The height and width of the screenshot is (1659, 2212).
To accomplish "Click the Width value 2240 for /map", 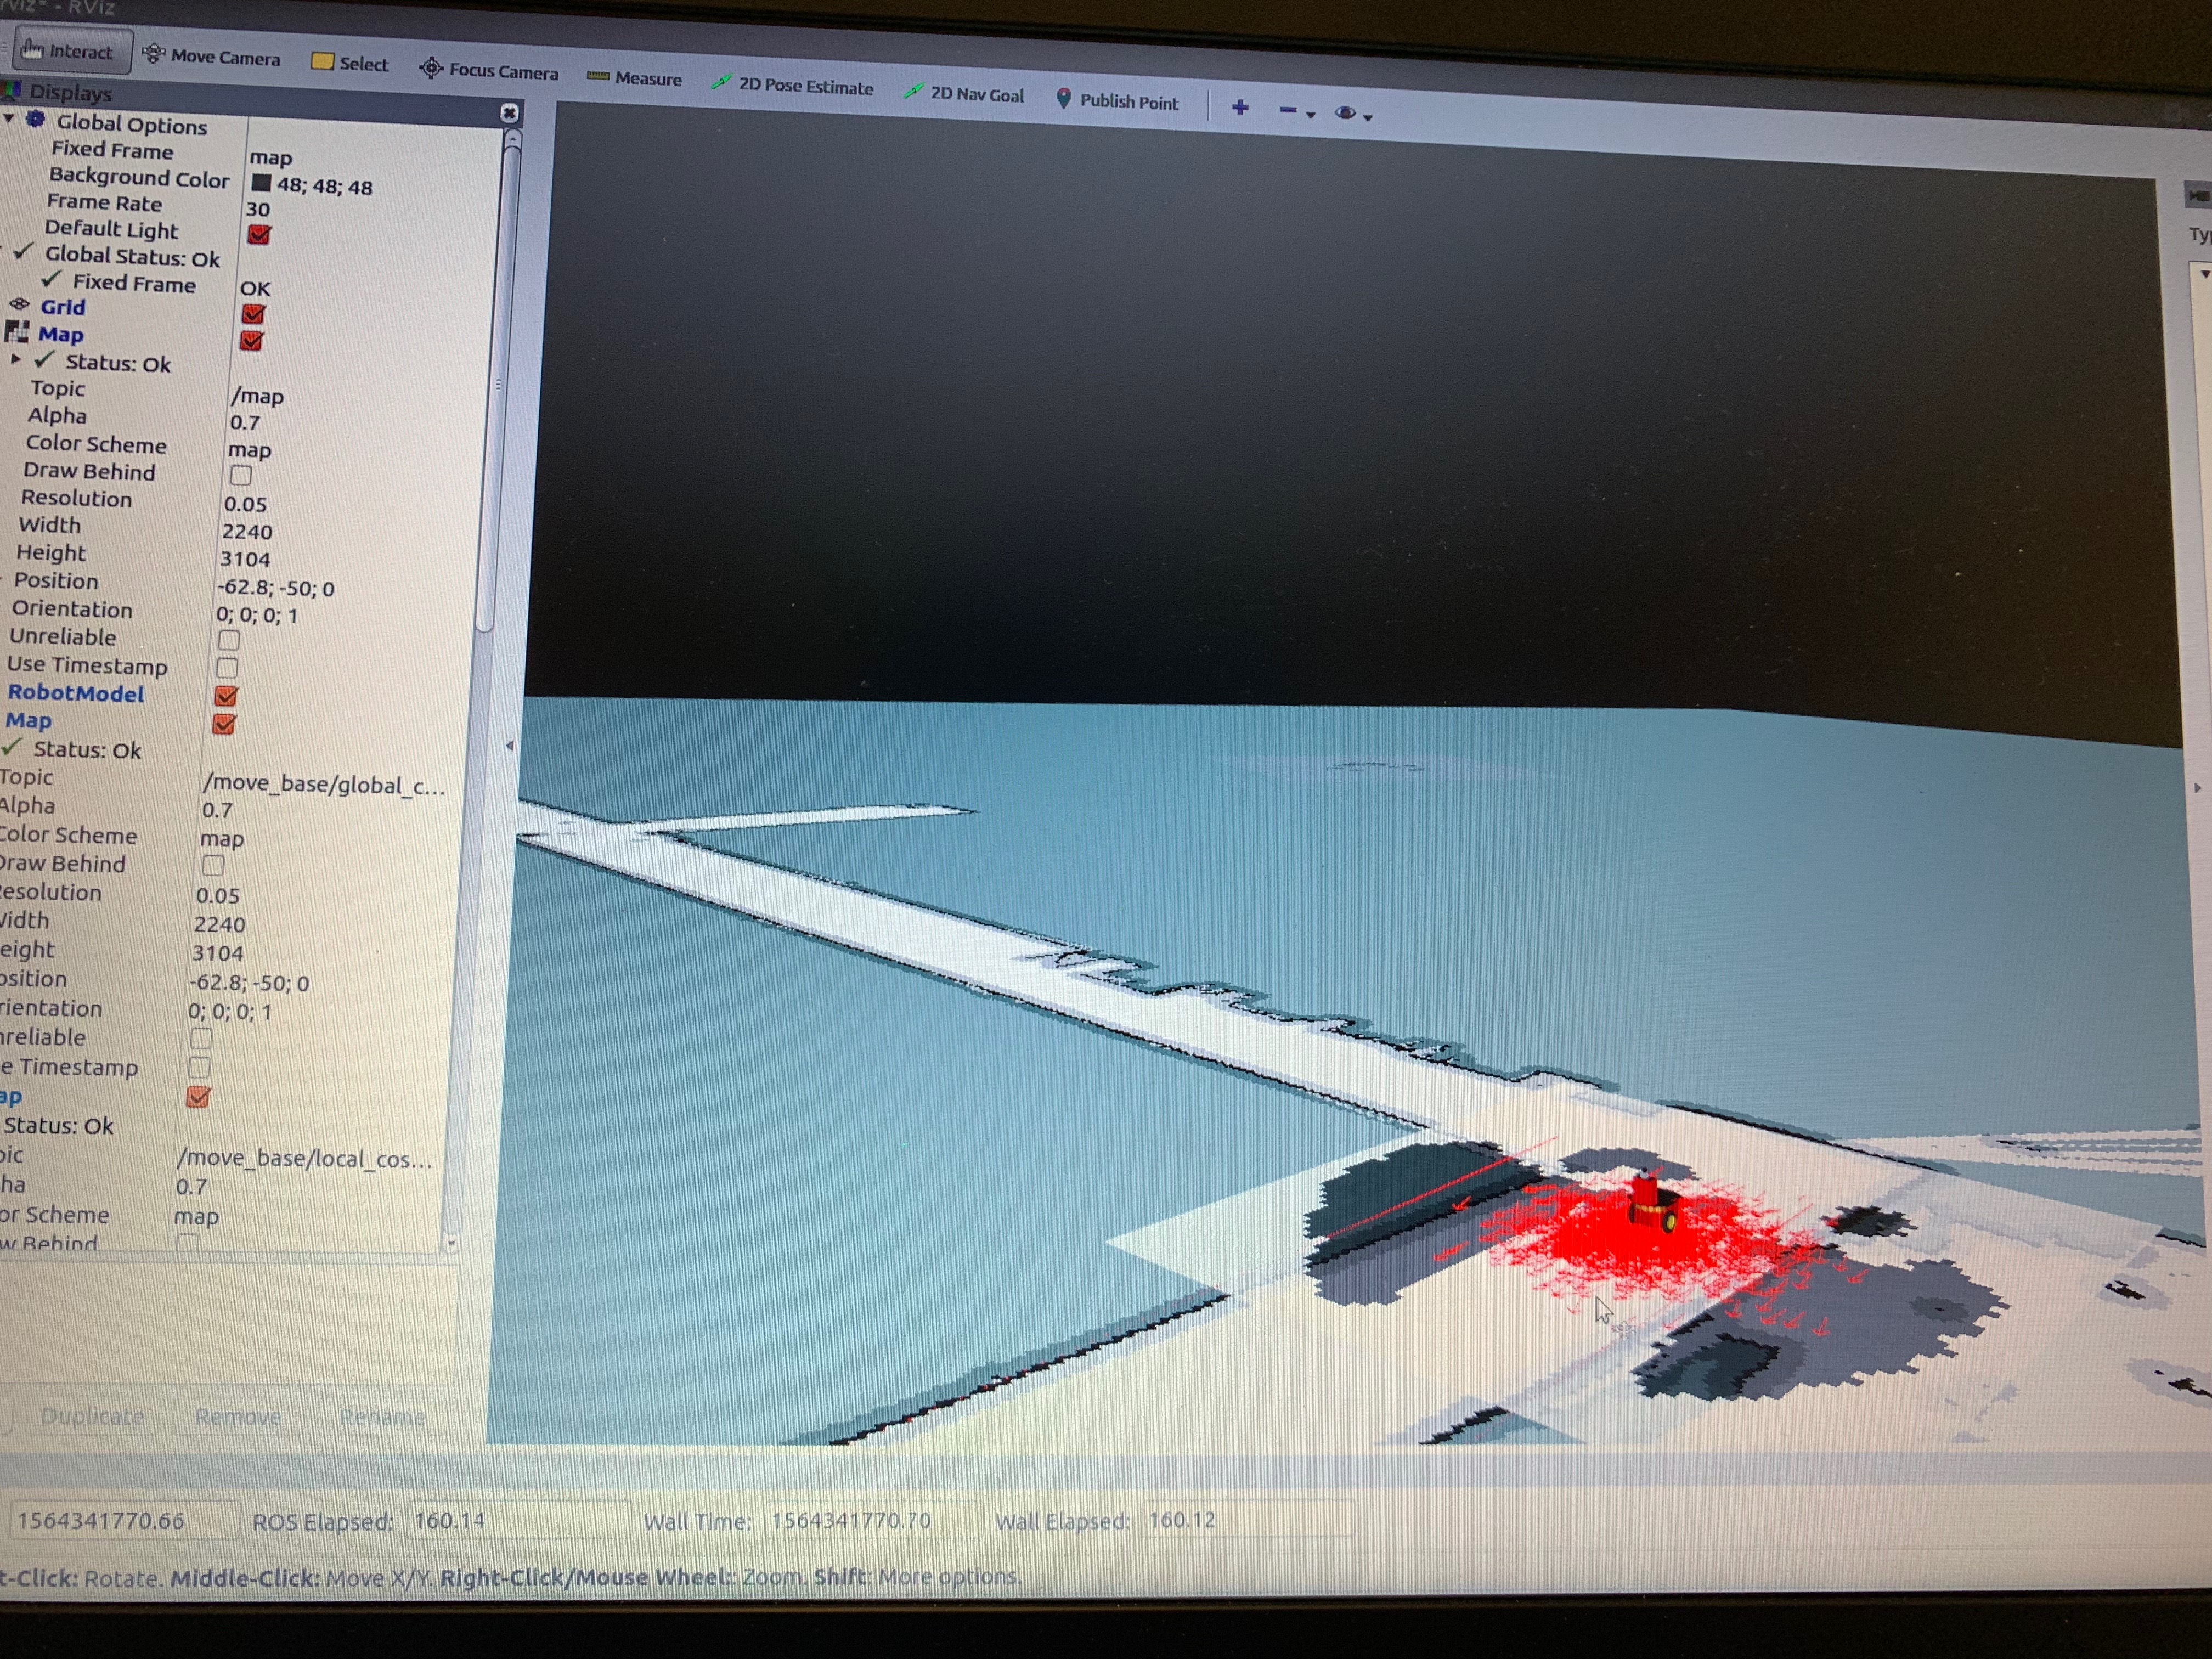I will tap(247, 532).
